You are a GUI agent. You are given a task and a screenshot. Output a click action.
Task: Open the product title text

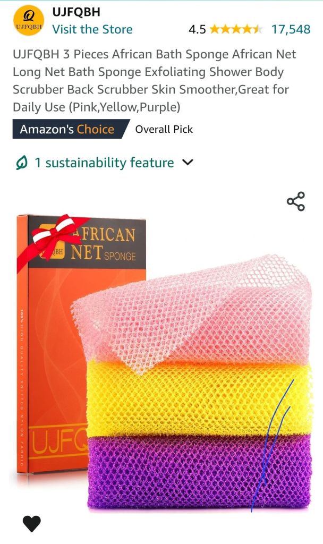155,81
